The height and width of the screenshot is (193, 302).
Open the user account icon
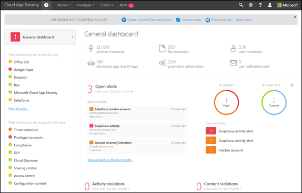click(269, 5)
